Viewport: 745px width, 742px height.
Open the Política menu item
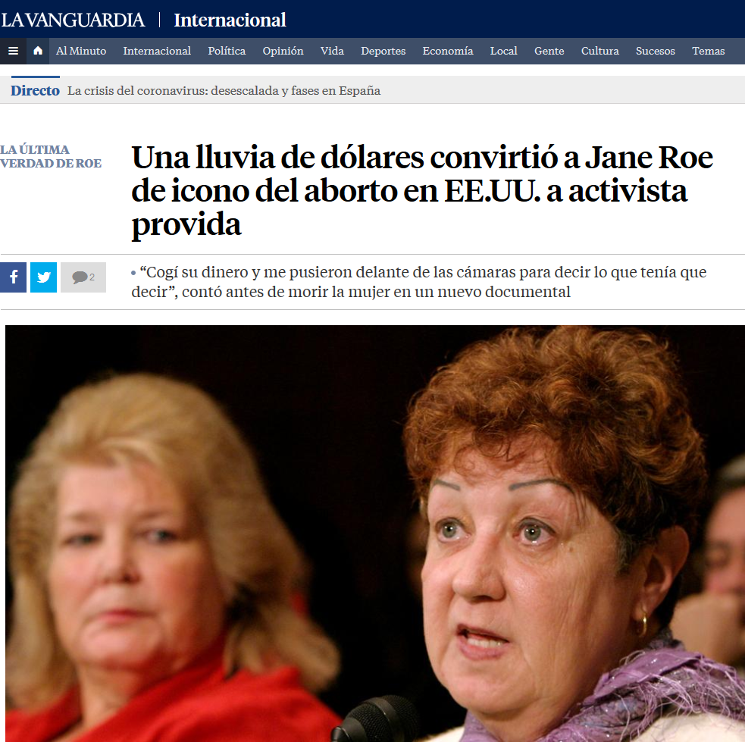click(x=227, y=51)
